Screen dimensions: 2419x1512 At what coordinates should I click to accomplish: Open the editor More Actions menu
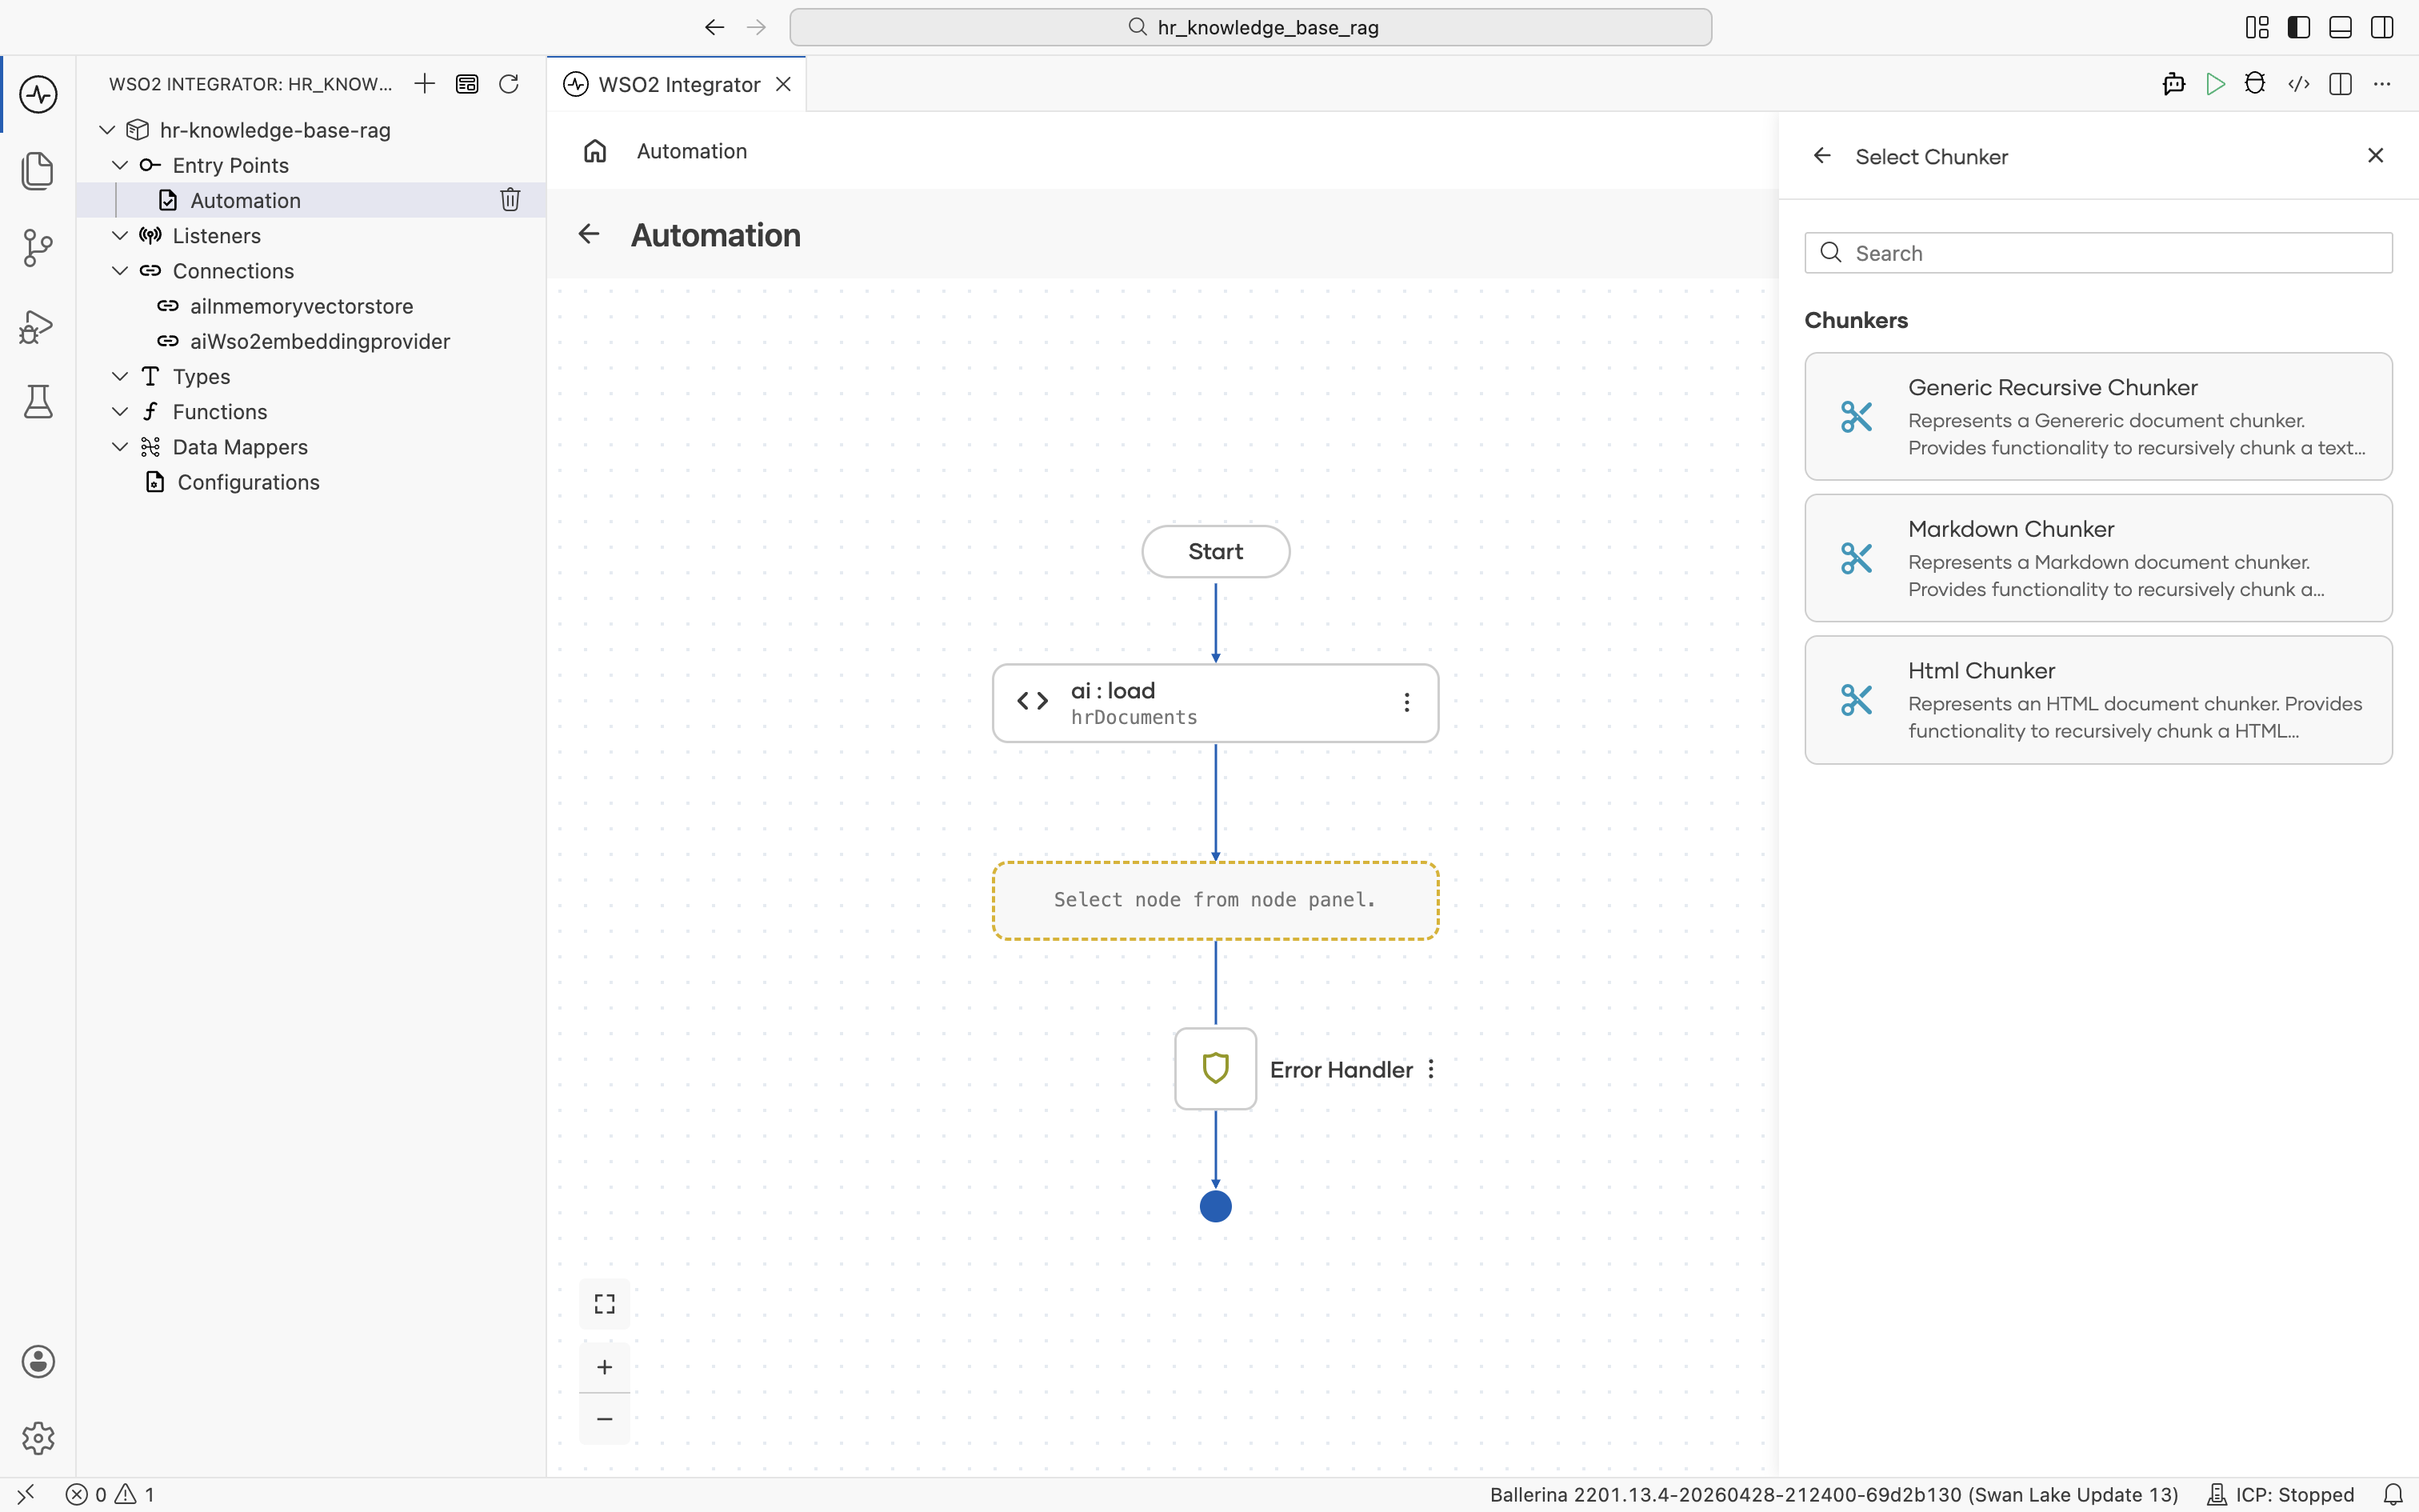click(2382, 84)
